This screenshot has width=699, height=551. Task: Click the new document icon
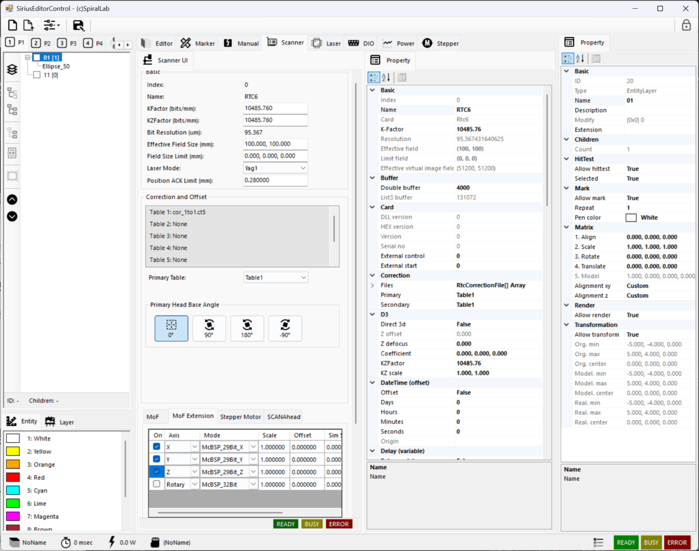click(x=12, y=25)
